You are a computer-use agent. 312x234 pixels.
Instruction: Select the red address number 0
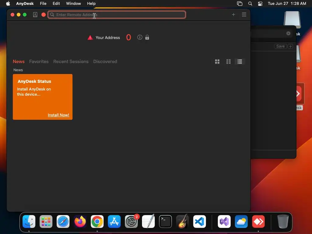[129, 37]
